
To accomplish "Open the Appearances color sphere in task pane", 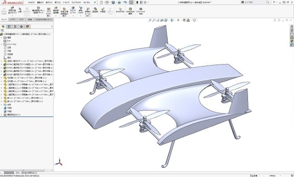I will (x=292, y=42).
